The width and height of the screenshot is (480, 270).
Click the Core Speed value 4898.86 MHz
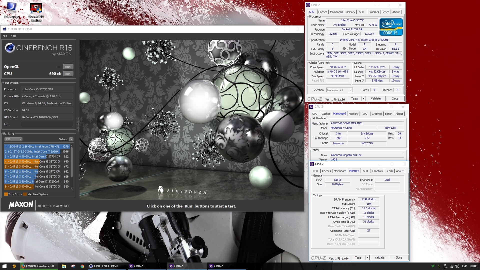[337, 67]
